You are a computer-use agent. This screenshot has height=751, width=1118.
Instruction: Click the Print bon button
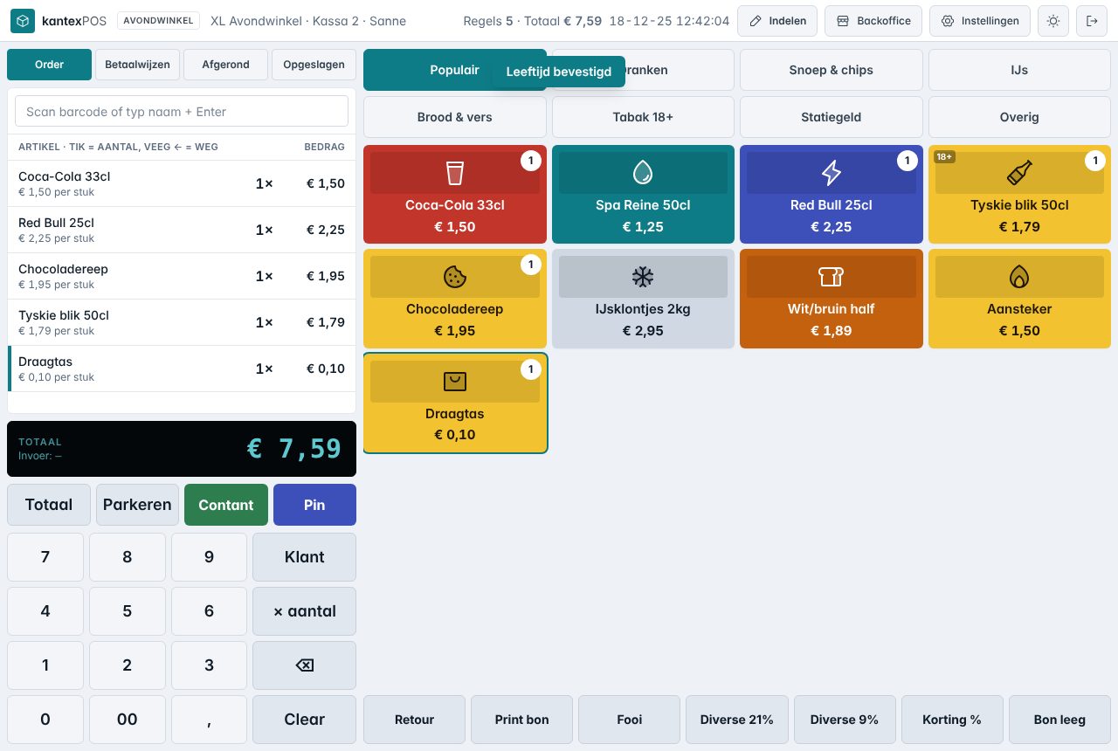pyautogui.click(x=521, y=720)
